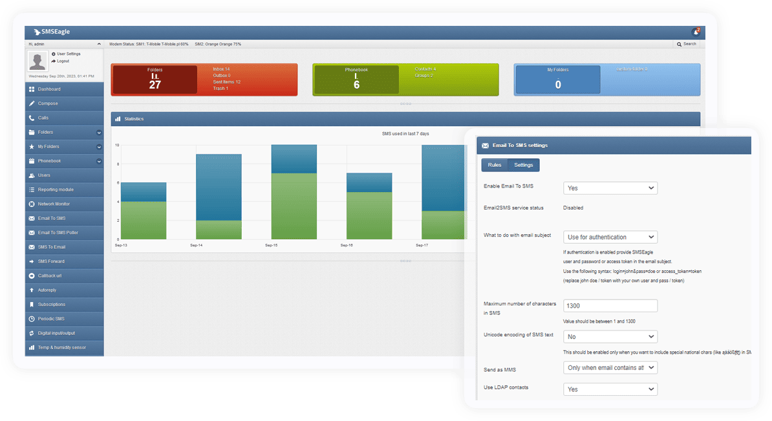Click the Users people icon
Screen dimensions: 772x421
tap(32, 175)
